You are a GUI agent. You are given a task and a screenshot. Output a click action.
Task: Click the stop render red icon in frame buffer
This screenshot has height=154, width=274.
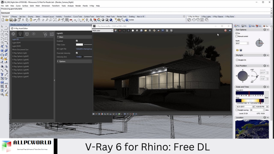(x=225, y=30)
